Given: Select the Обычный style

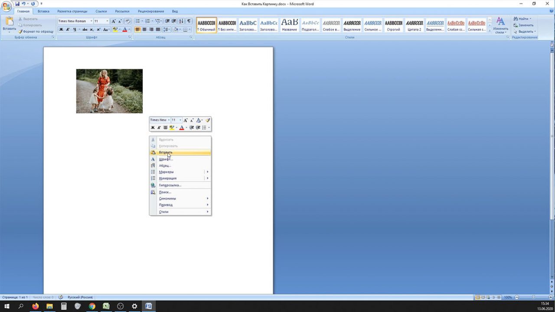Looking at the screenshot, I should click(x=206, y=25).
